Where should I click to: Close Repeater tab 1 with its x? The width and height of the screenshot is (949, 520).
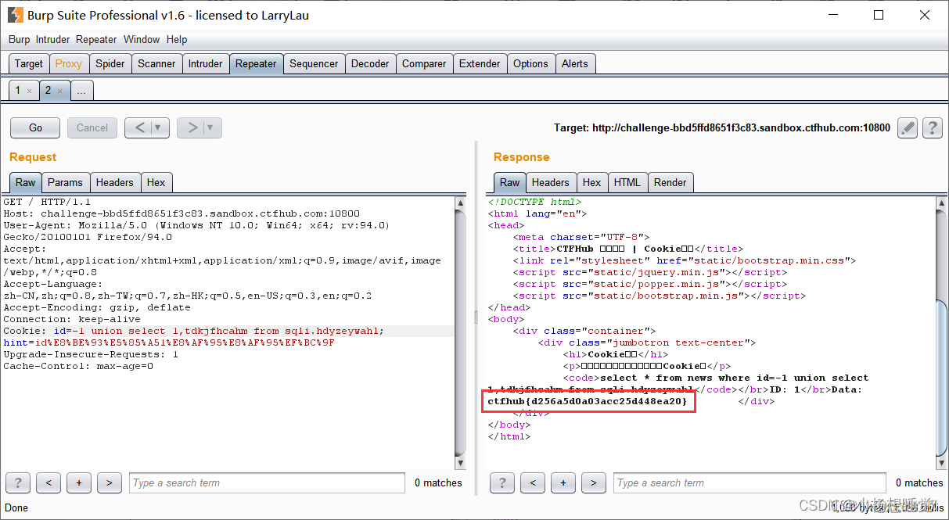(29, 91)
